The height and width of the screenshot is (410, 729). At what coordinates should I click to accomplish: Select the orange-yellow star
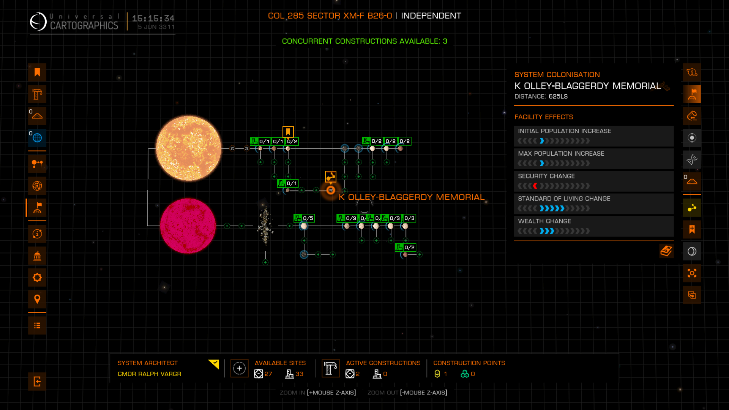pos(189,148)
